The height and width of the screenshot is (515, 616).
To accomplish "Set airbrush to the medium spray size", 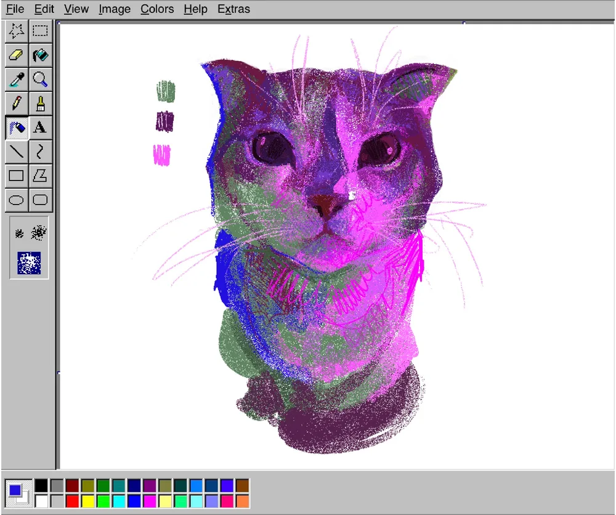I will pos(38,233).
